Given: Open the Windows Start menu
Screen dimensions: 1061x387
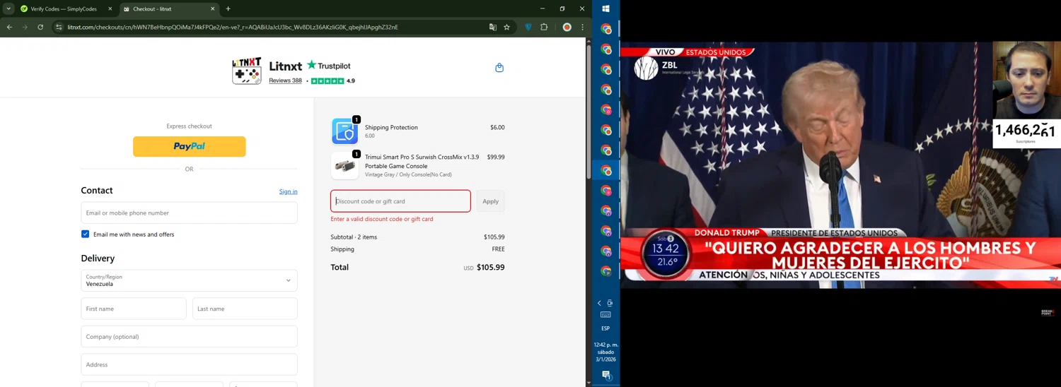Looking at the screenshot, I should (605, 9).
